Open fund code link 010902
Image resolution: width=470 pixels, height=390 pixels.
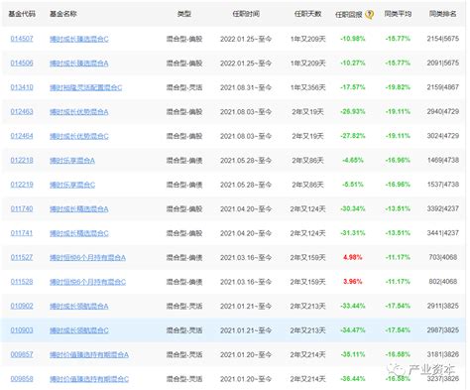pos(22,306)
